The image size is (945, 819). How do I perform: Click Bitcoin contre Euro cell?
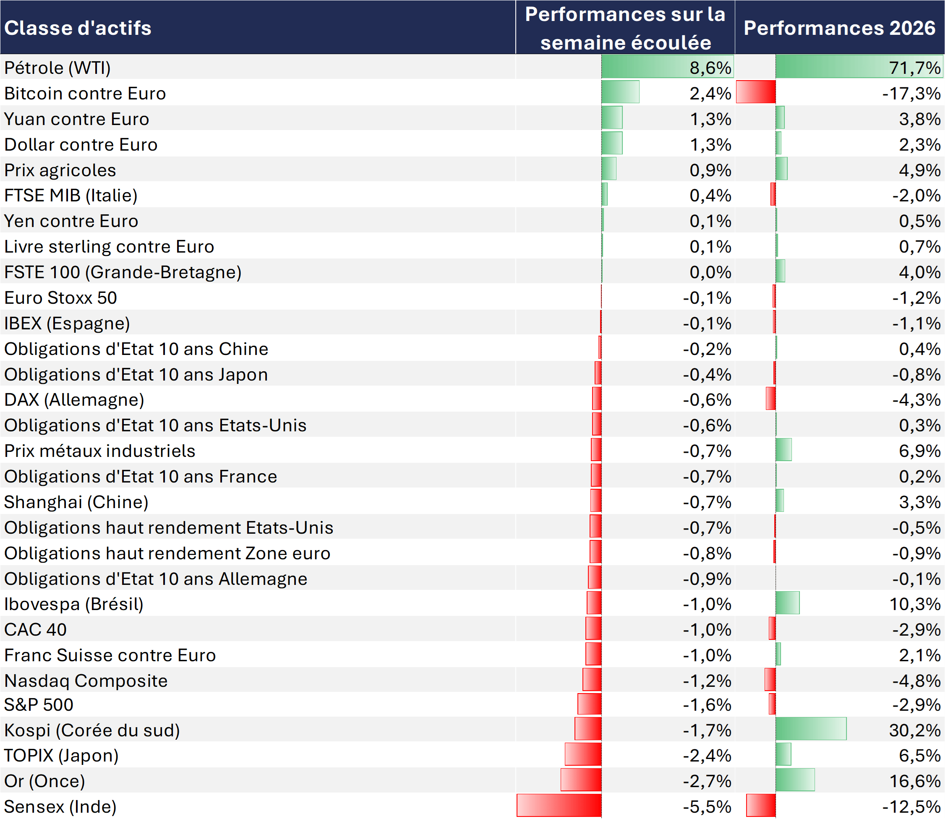pyautogui.click(x=85, y=93)
